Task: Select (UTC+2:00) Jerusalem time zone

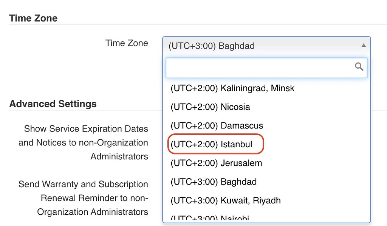Action: [x=215, y=163]
